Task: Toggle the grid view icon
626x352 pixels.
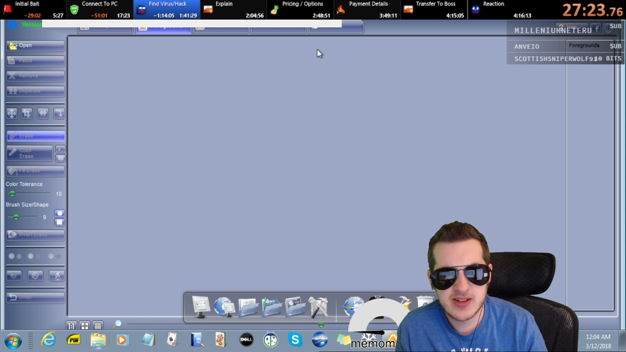Action: (98, 326)
